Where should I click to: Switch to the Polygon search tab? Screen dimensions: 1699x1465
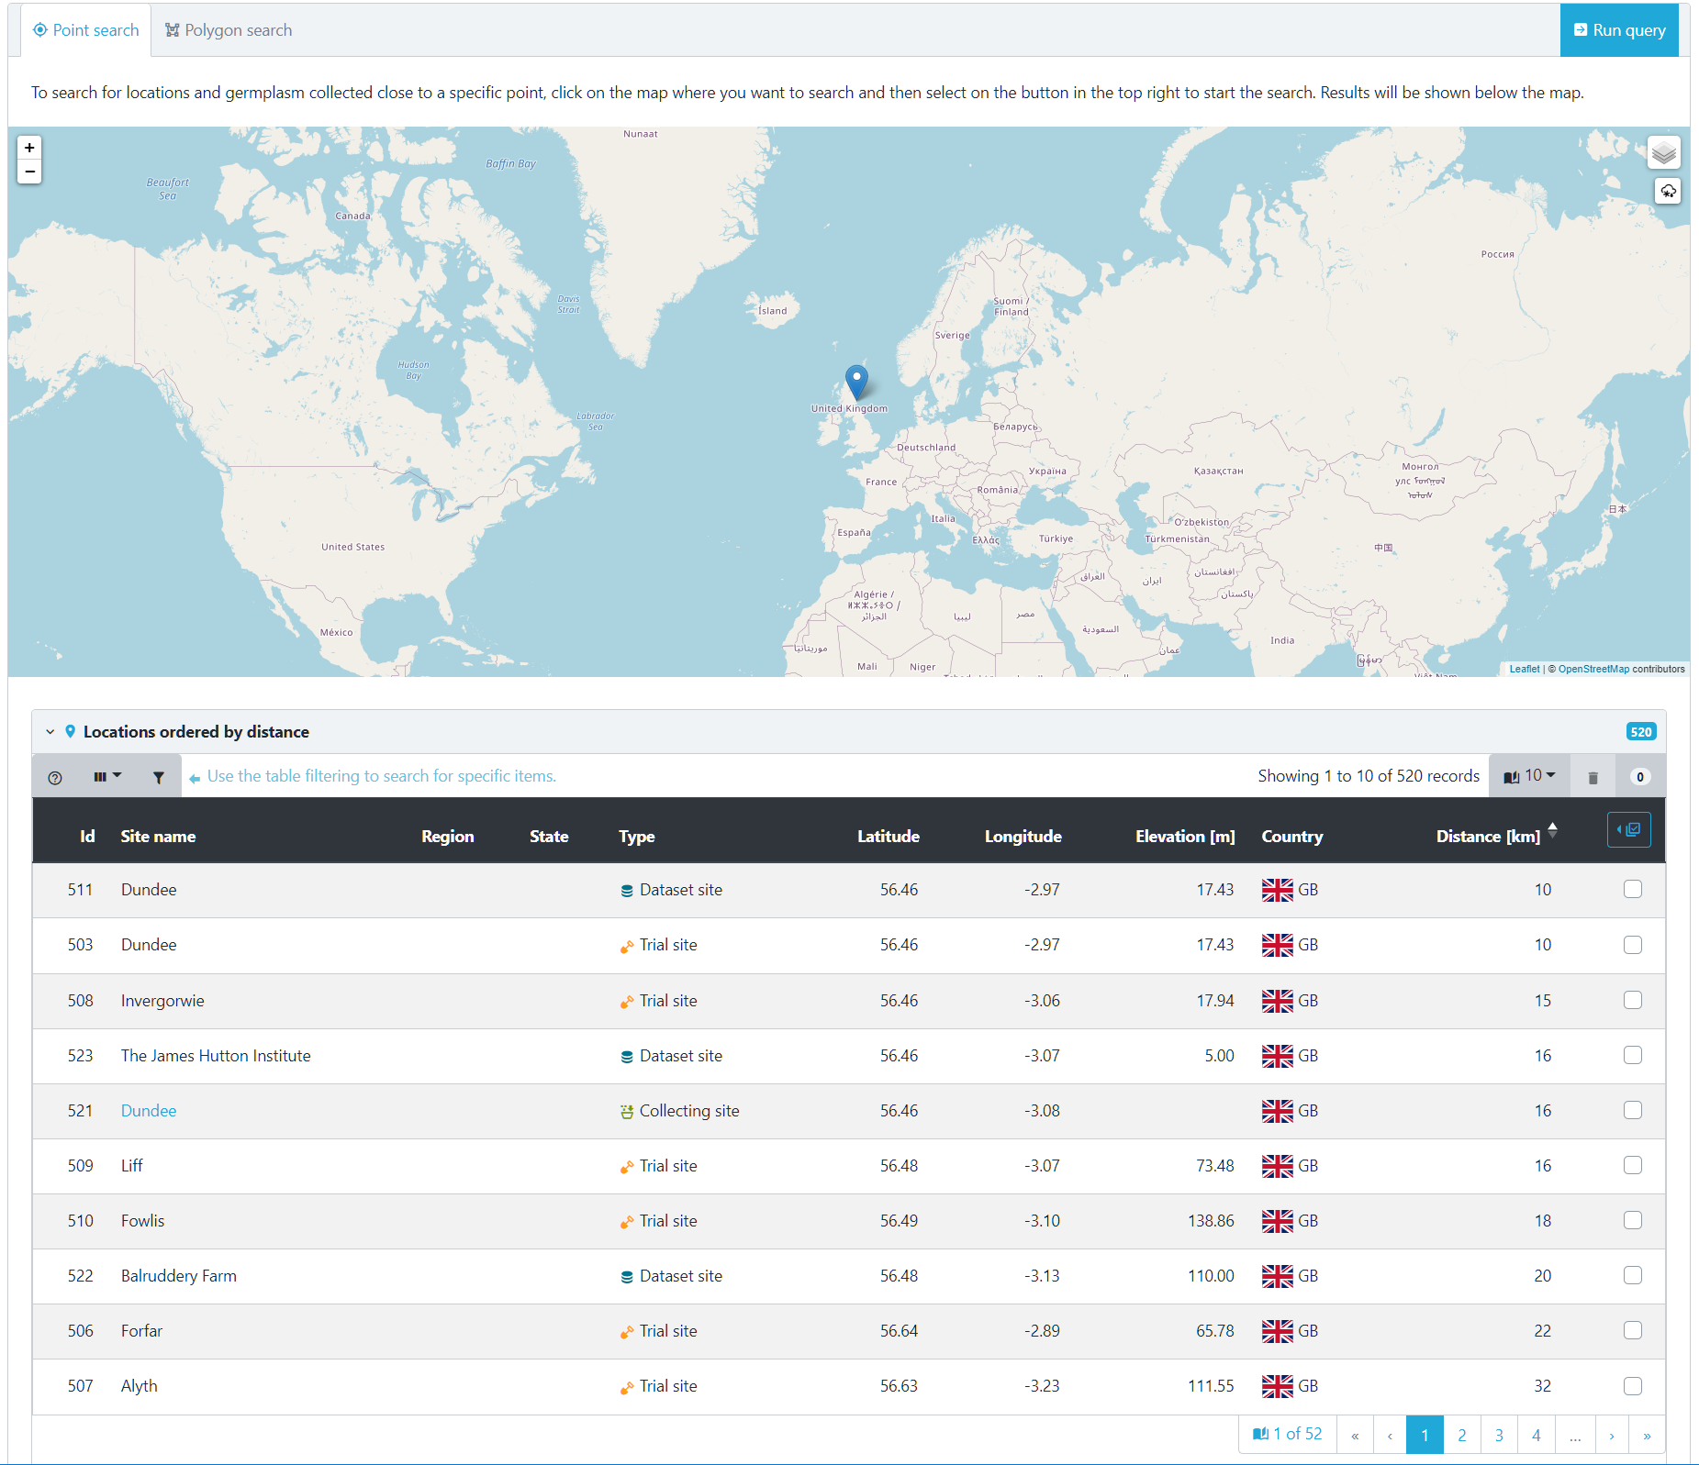pos(229,30)
